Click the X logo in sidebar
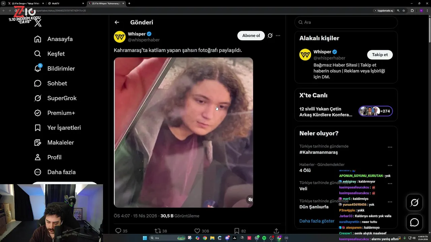This screenshot has width=431, height=242. point(38,23)
